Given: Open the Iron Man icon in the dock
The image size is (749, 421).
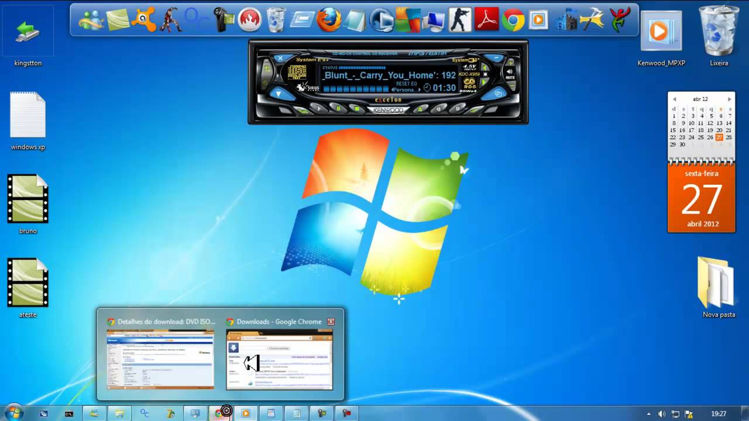Looking at the screenshot, I should coord(170,19).
